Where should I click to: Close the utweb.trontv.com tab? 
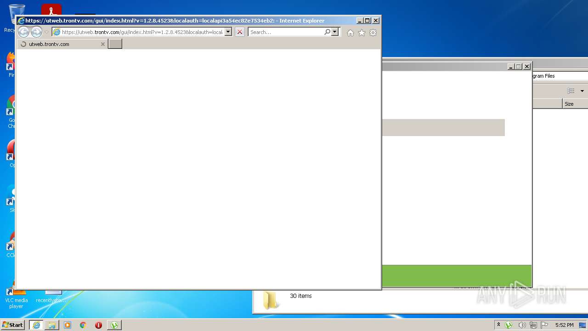pyautogui.click(x=103, y=44)
